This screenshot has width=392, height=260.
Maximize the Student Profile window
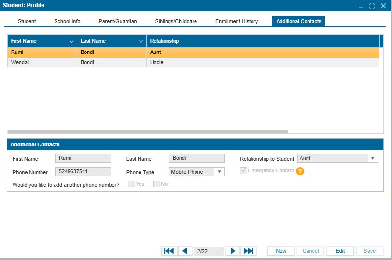[372, 6]
